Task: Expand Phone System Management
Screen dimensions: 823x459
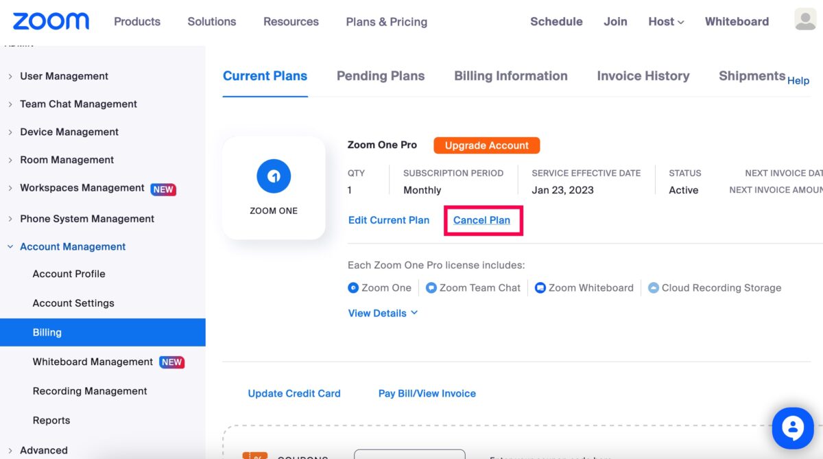Action: pyautogui.click(x=86, y=219)
